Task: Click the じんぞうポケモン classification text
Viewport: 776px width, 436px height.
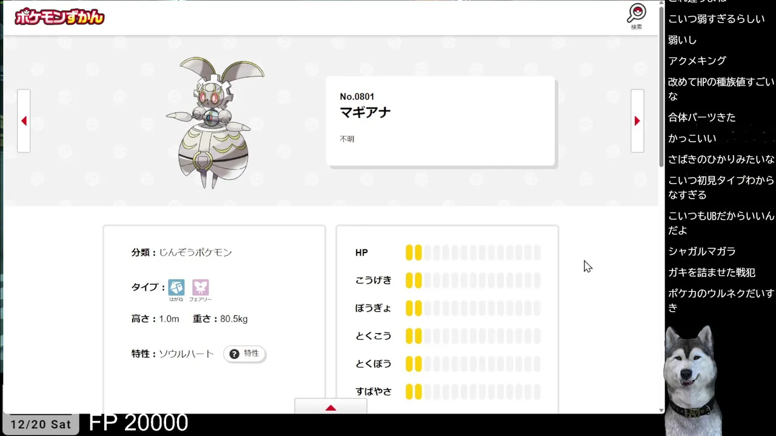Action: (x=195, y=253)
